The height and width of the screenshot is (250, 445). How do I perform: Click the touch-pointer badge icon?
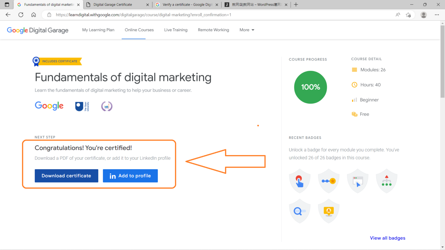click(x=300, y=181)
